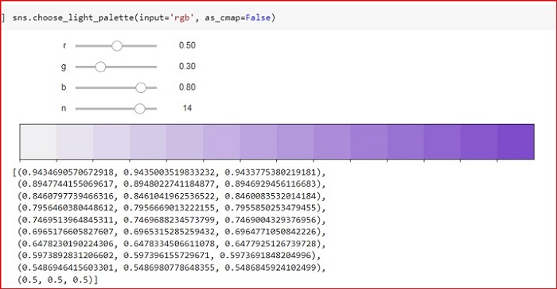Click the output row starting 0.7956460380448612
This screenshot has width=557, height=289.
[x=172, y=208]
